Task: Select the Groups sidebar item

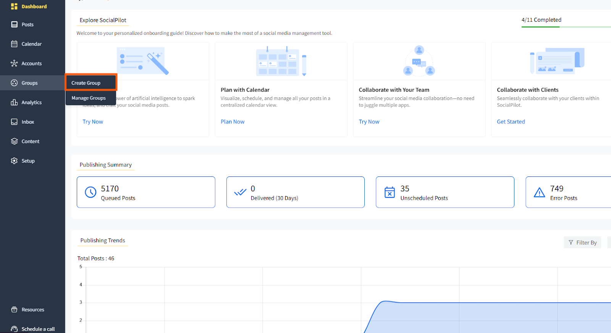Action: 32,83
